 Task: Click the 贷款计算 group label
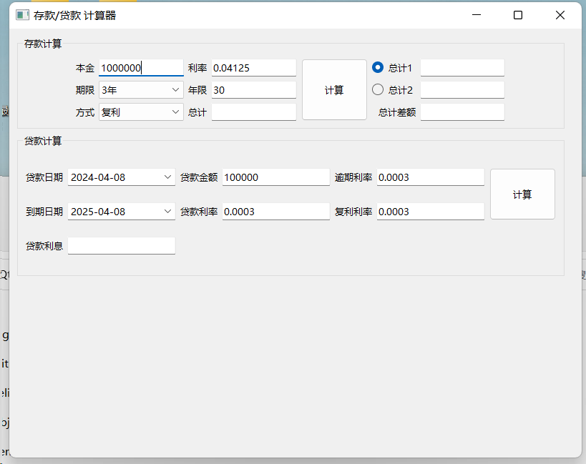point(43,141)
